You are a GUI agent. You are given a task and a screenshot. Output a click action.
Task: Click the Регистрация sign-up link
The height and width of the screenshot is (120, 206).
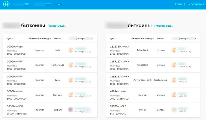[195, 4]
